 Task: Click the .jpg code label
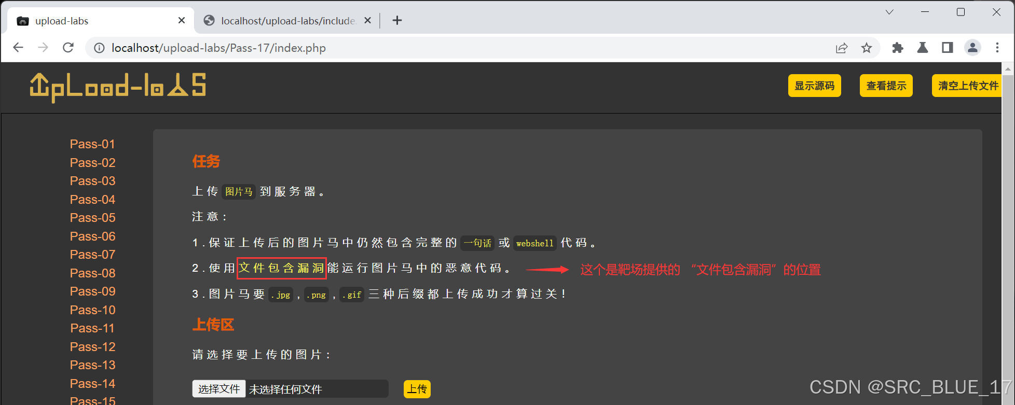click(x=281, y=295)
